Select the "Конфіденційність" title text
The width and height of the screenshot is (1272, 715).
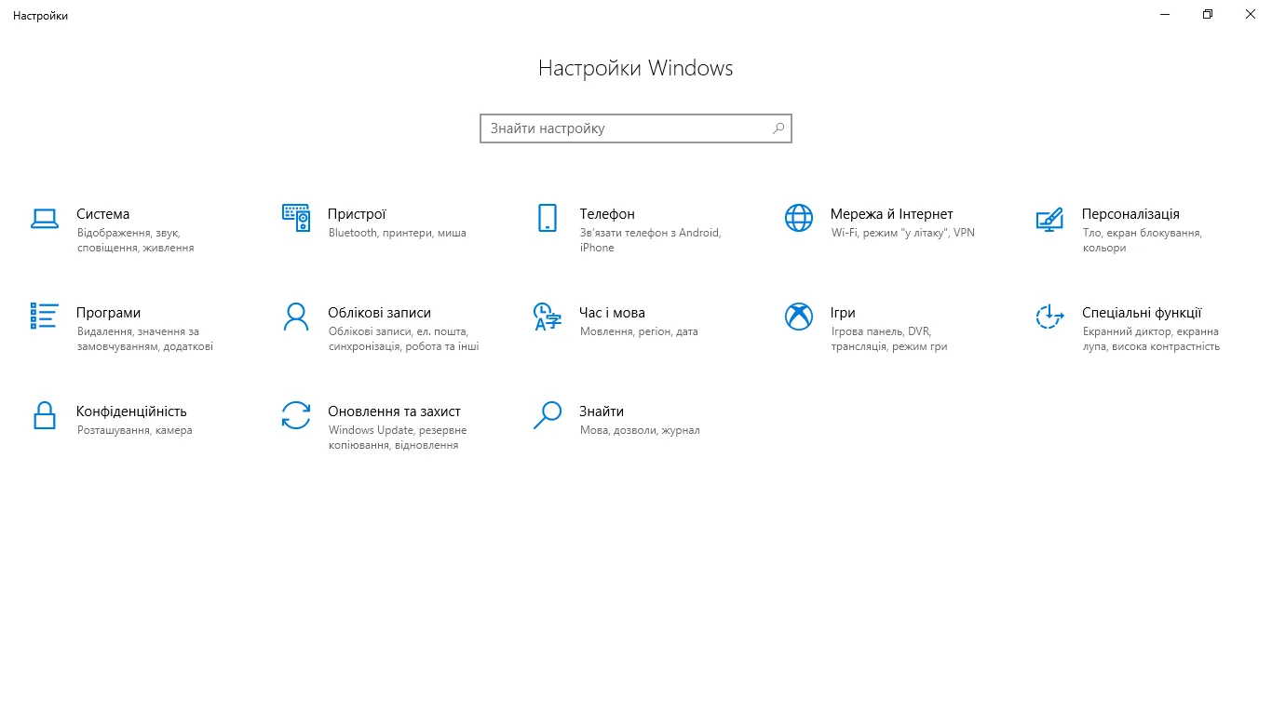[x=131, y=411]
